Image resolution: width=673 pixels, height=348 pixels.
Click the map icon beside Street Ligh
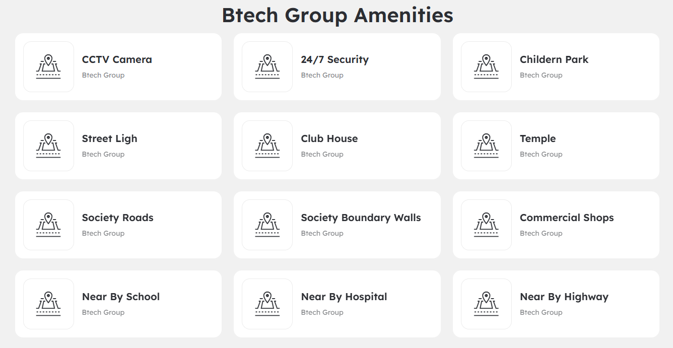point(48,146)
